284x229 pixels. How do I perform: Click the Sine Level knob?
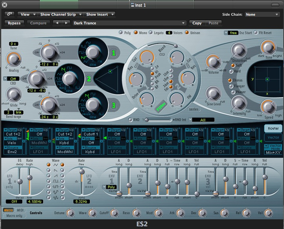point(213,94)
